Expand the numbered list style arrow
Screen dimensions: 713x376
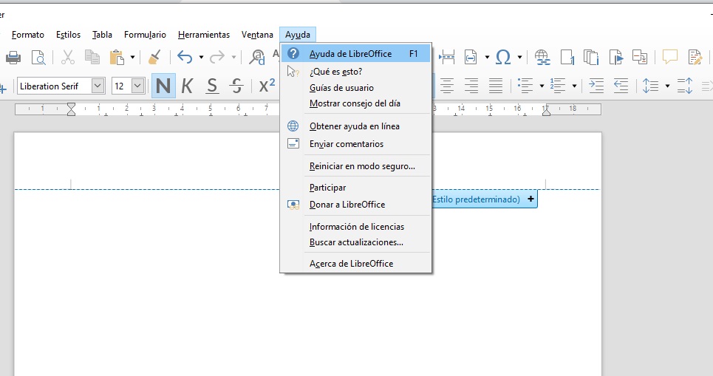point(574,86)
